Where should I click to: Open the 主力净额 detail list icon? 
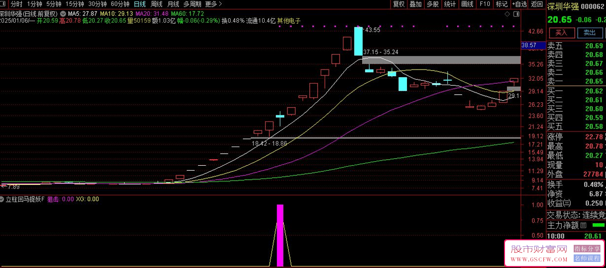584,225
